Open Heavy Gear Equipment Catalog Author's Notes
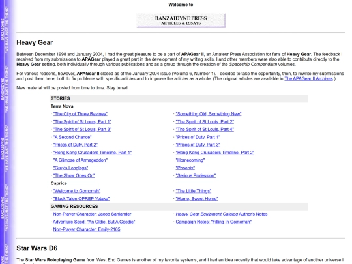The width and height of the screenshot is (352, 264). pos(222,214)
